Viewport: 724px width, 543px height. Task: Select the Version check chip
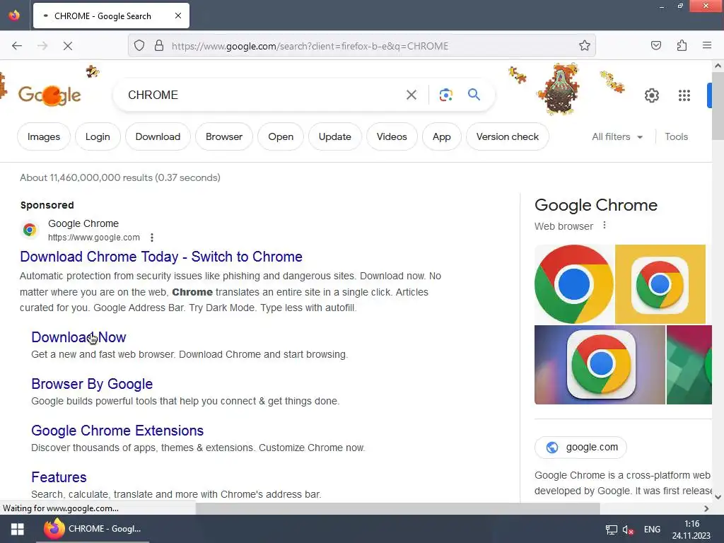pos(508,136)
